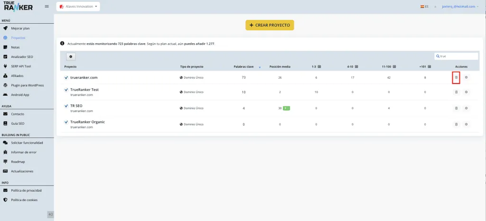The height and width of the screenshot is (221, 486).
Task: Sort by the Posición media column
Action: point(280,66)
